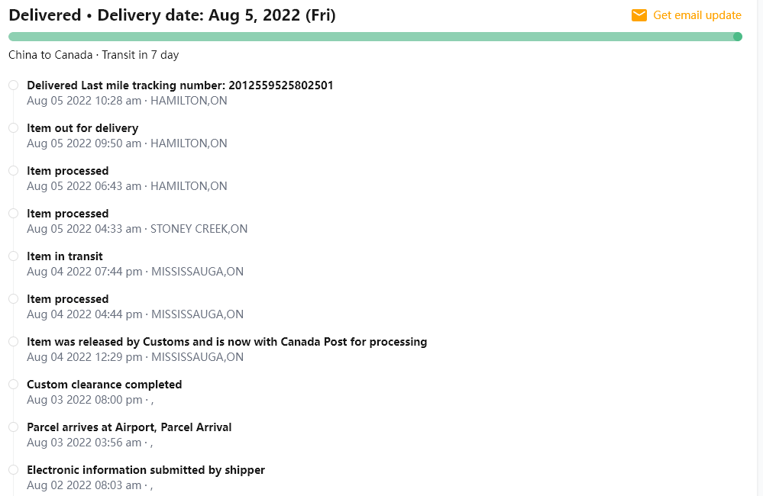Click the Delivered delivery date heading
The image size is (763, 496).
pos(172,15)
